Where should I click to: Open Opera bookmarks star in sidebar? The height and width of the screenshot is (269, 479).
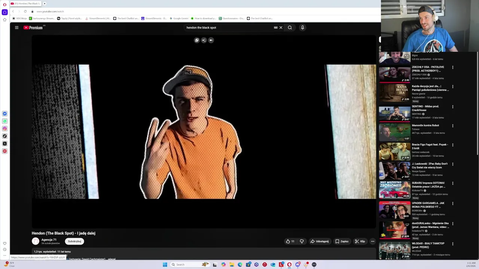(x=4, y=19)
